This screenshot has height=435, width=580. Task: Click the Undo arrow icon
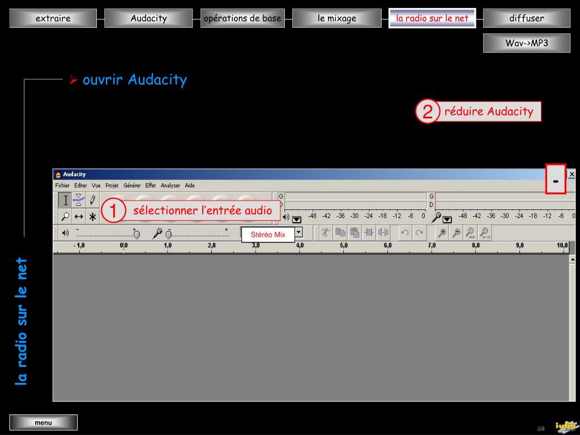click(x=405, y=232)
